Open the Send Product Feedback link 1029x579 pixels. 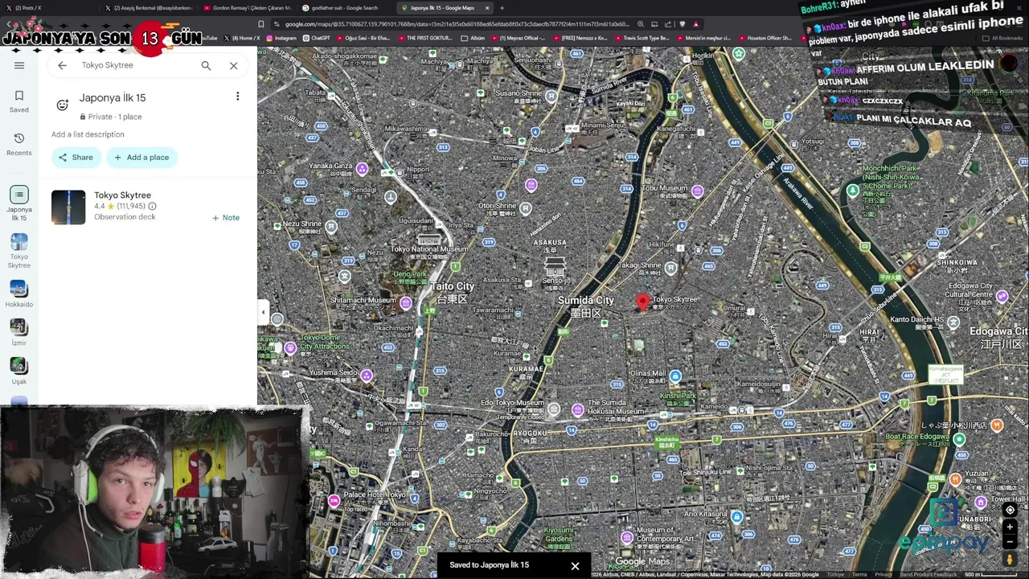pyautogui.click(x=929, y=574)
